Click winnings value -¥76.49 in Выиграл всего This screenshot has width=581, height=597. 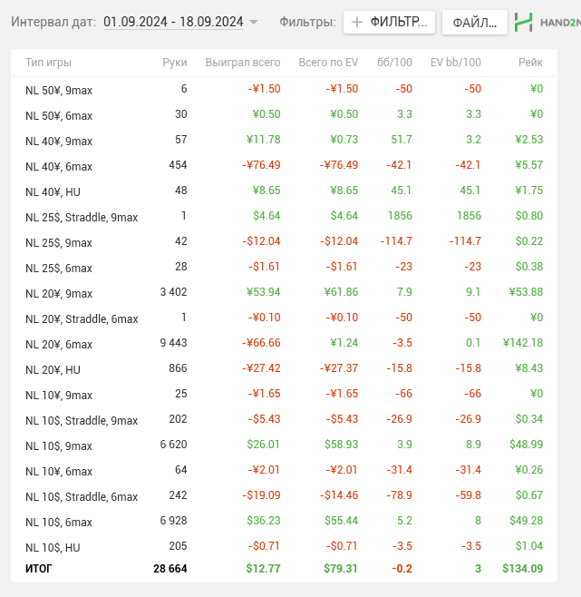[261, 165]
